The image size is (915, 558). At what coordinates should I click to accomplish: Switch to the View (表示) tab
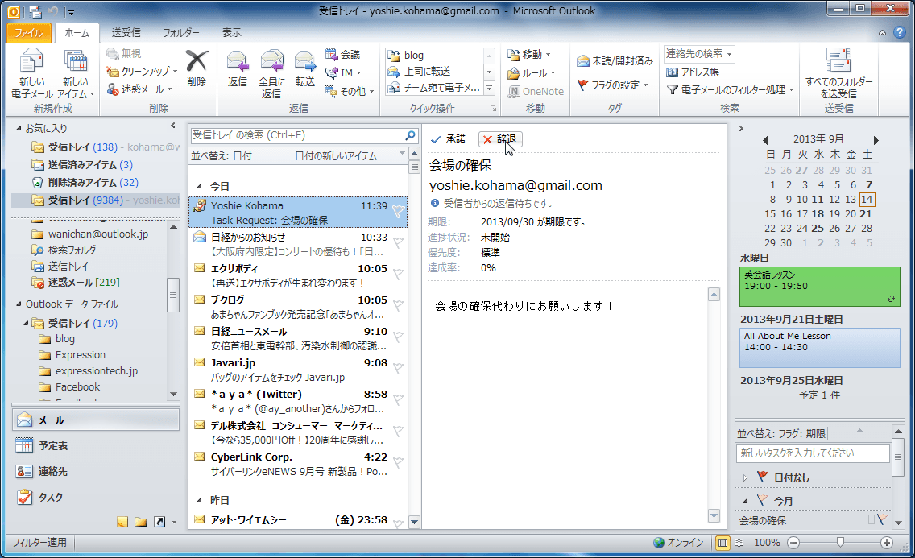pos(232,33)
